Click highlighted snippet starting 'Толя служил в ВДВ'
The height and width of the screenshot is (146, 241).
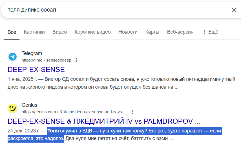coord(115,135)
